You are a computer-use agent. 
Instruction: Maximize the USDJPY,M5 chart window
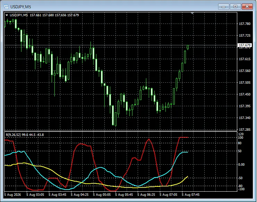(x=235, y=7)
